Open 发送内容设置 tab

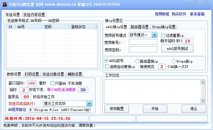(34, 15)
